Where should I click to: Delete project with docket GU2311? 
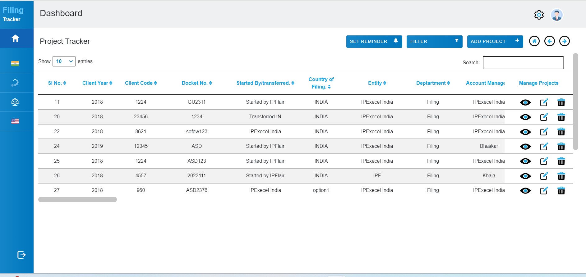click(x=561, y=102)
